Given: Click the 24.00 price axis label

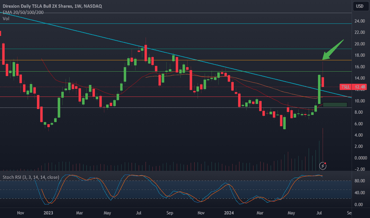Looking at the screenshot, I should click(360, 21).
